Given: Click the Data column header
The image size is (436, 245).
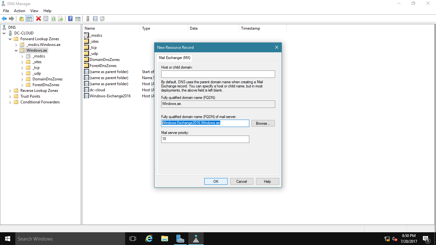Looking at the screenshot, I should coord(213,28).
